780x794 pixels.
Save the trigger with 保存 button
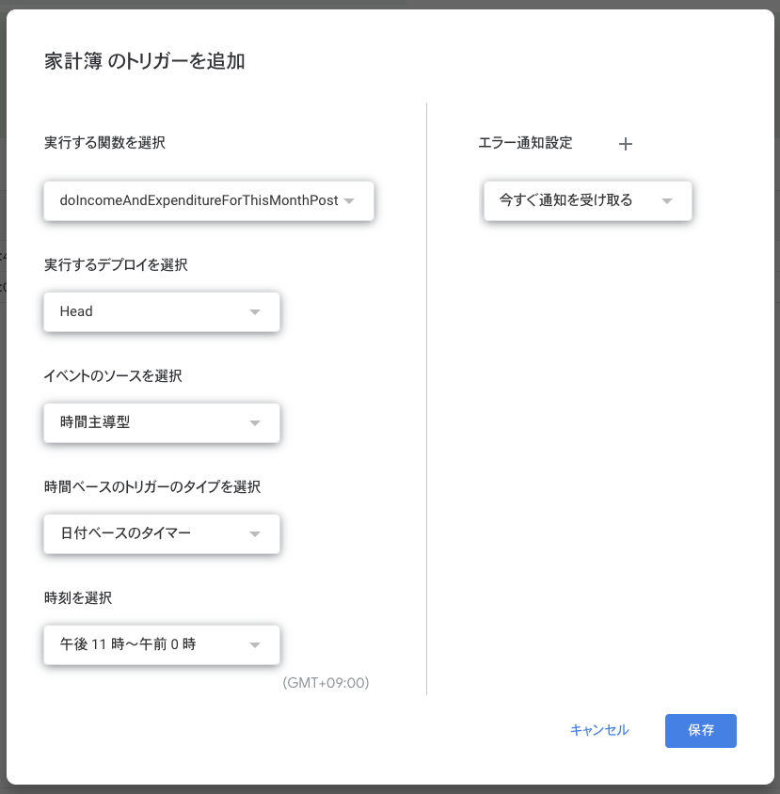pos(700,730)
